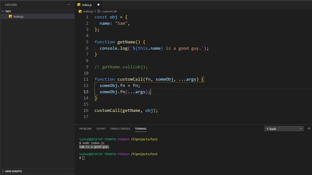Click the "Sam" string on line 2
This screenshot has width=312, height=175.
pyautogui.click(x=121, y=23)
